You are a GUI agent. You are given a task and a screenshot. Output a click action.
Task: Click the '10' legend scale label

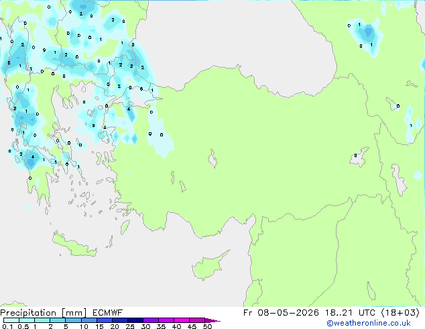tap(84, 326)
